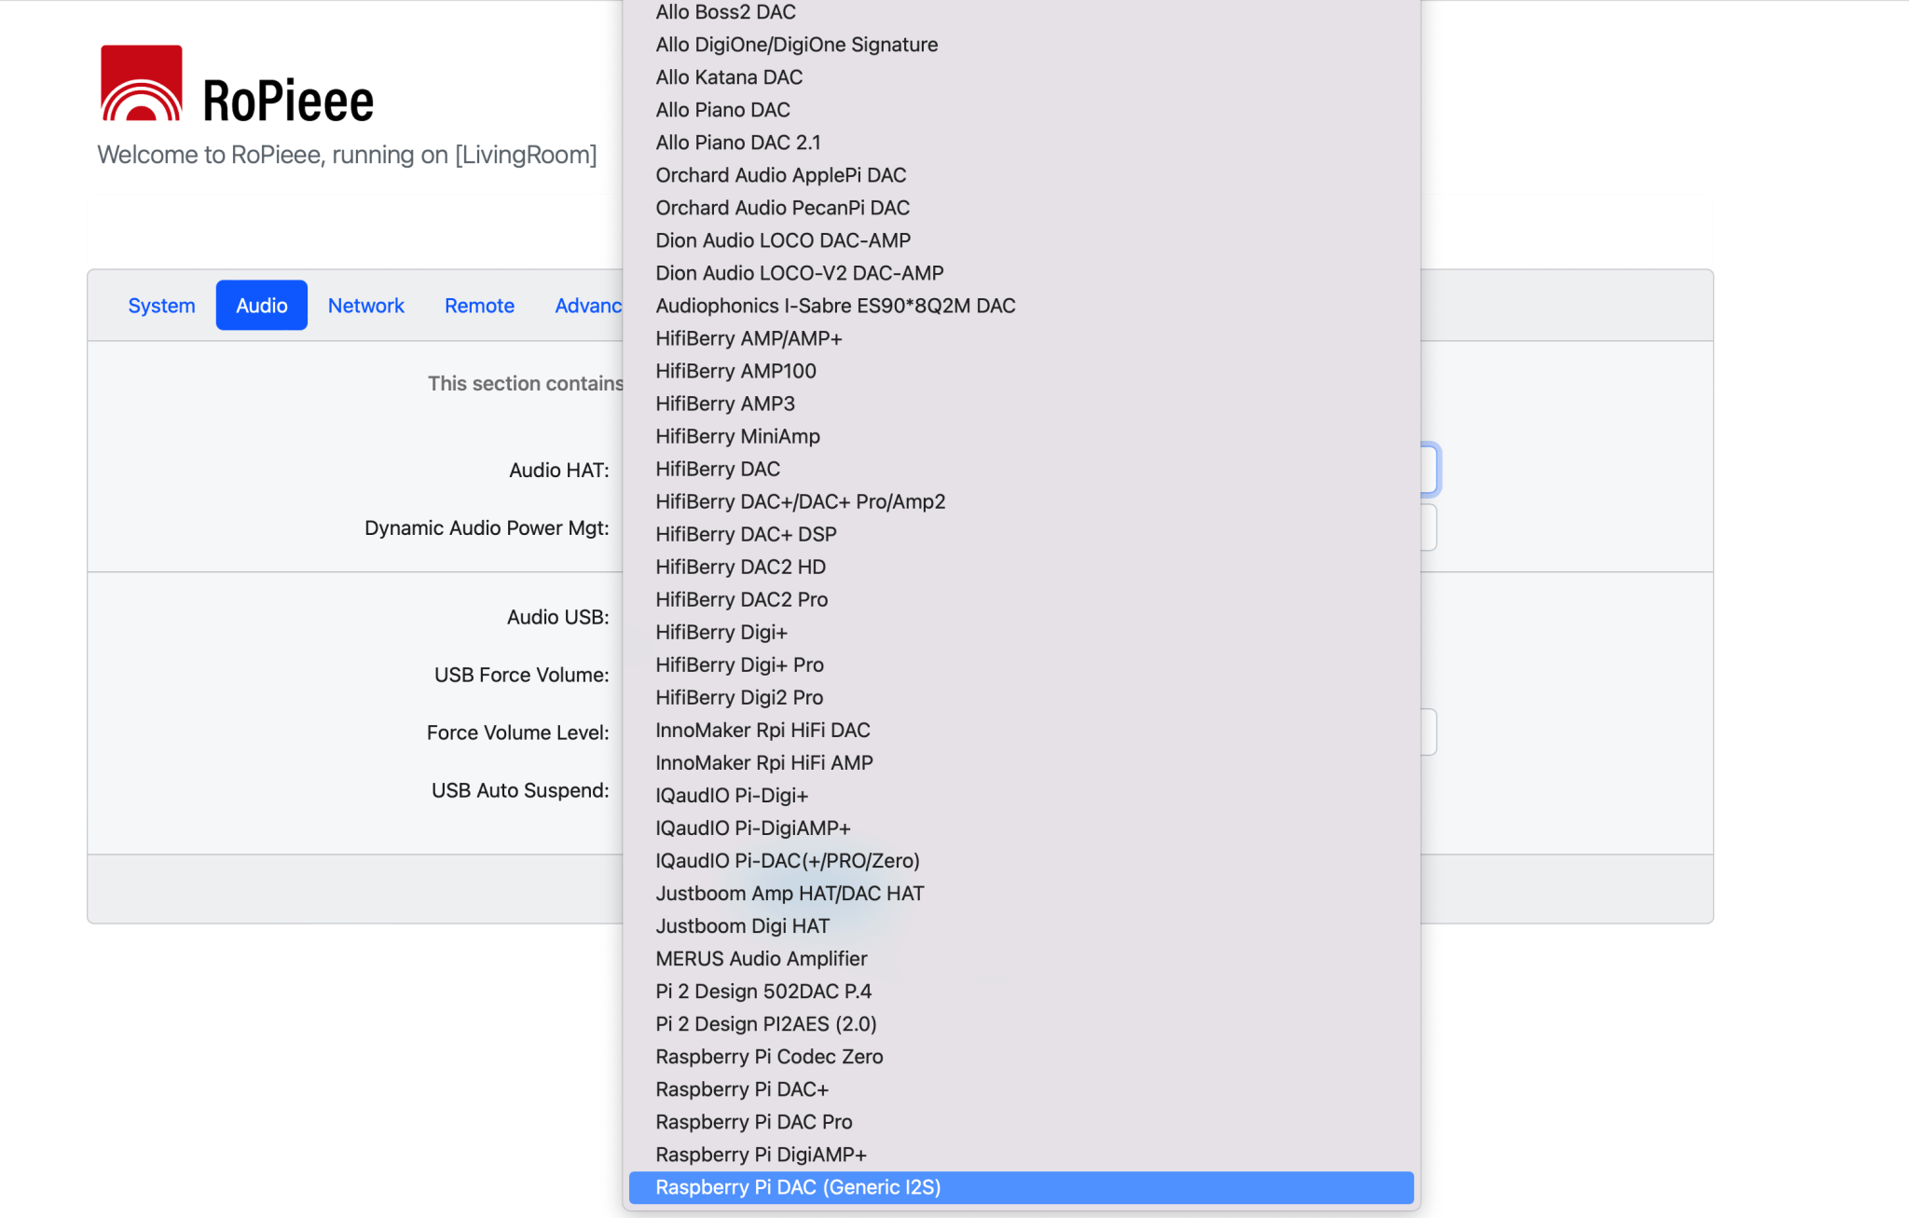
Task: Pick Allo Katana DAC from list
Action: tap(1022, 77)
